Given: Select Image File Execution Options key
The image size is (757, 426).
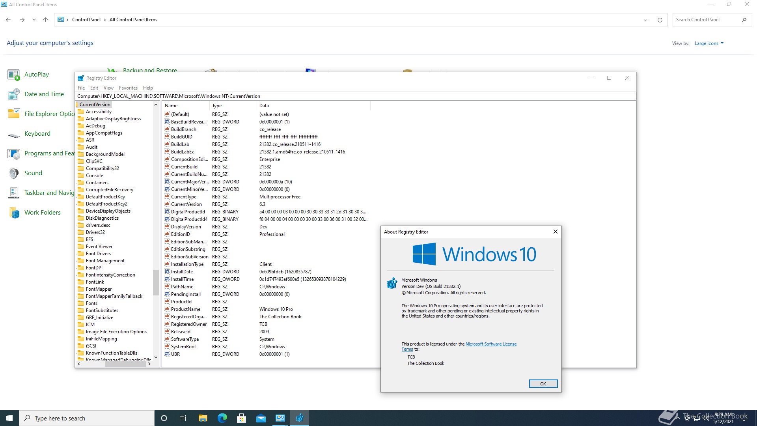Looking at the screenshot, I should [116, 332].
